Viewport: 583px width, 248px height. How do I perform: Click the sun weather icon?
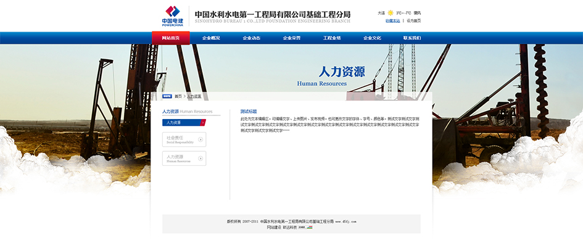tap(390, 12)
